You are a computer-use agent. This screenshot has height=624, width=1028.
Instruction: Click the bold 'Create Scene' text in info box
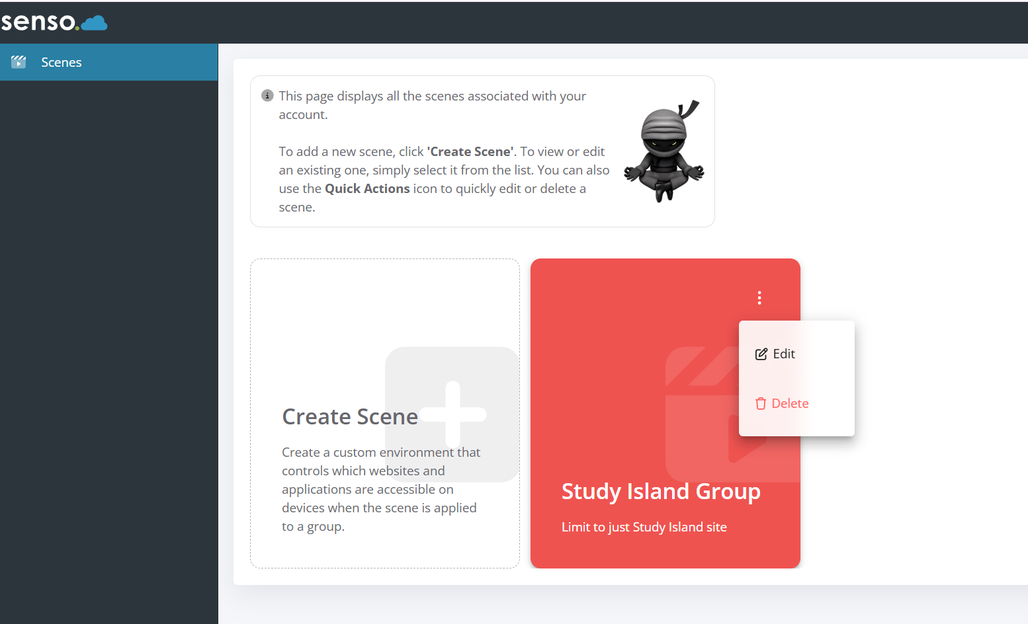[x=470, y=151]
